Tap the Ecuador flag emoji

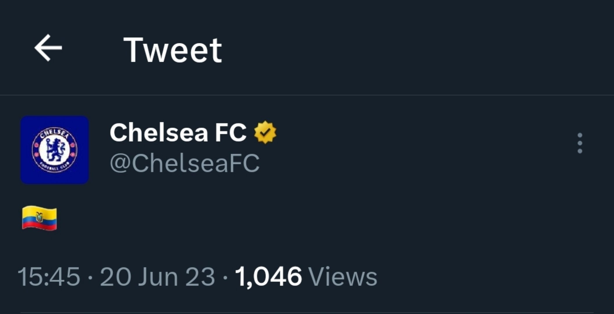(x=39, y=218)
